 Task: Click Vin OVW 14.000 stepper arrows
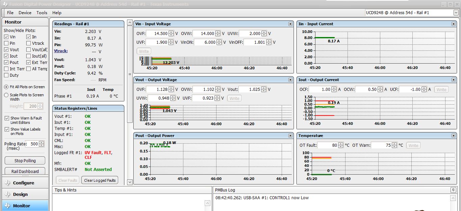click(x=217, y=34)
